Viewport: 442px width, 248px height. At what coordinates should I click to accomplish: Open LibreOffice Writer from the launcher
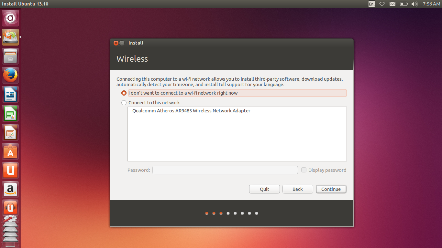(10, 94)
